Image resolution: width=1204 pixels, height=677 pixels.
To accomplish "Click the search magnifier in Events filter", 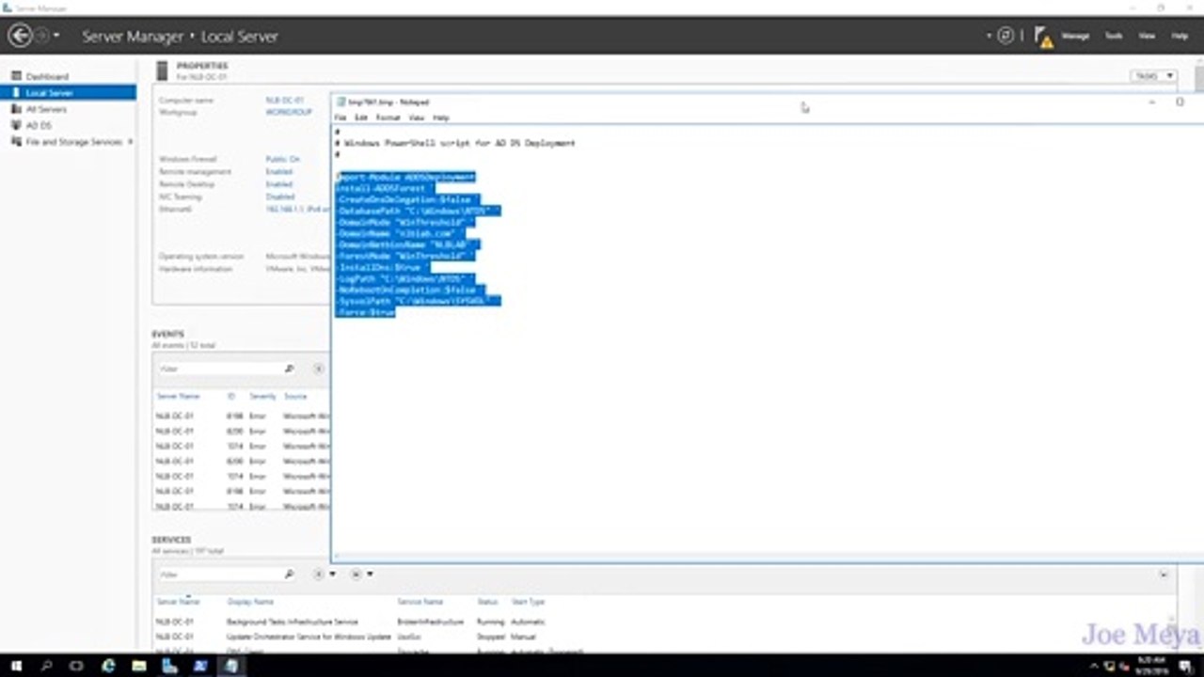I will coord(290,369).
